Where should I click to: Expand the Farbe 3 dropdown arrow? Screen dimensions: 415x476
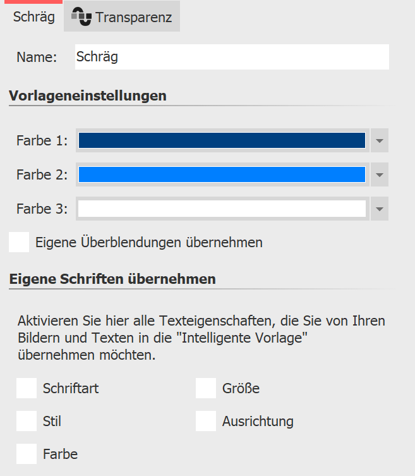point(379,209)
